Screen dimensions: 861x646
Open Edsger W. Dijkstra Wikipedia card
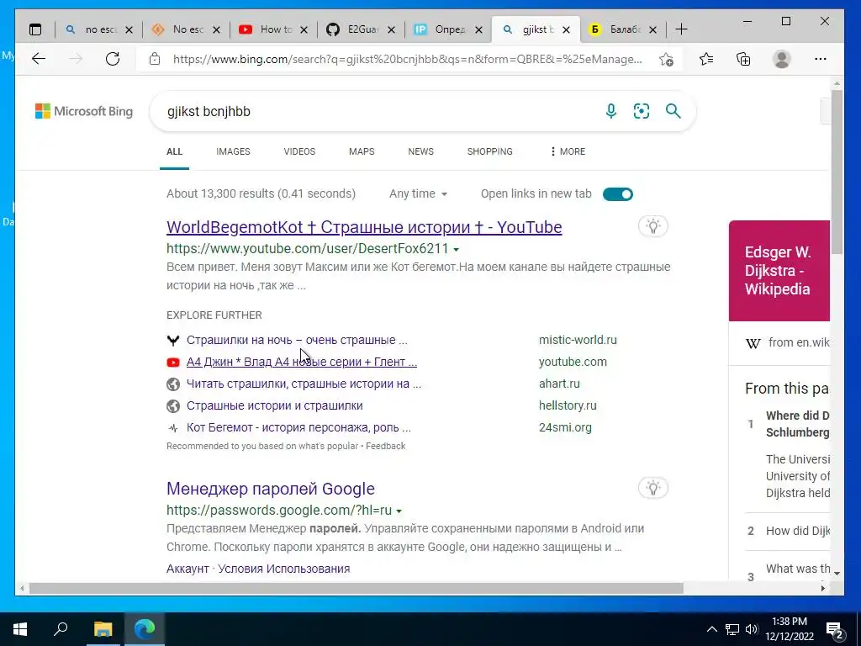pyautogui.click(x=779, y=271)
